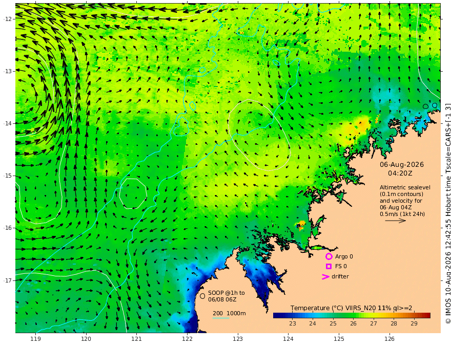
Task: Click the yellow 27 degree area of colorbar
Action: pos(373,316)
